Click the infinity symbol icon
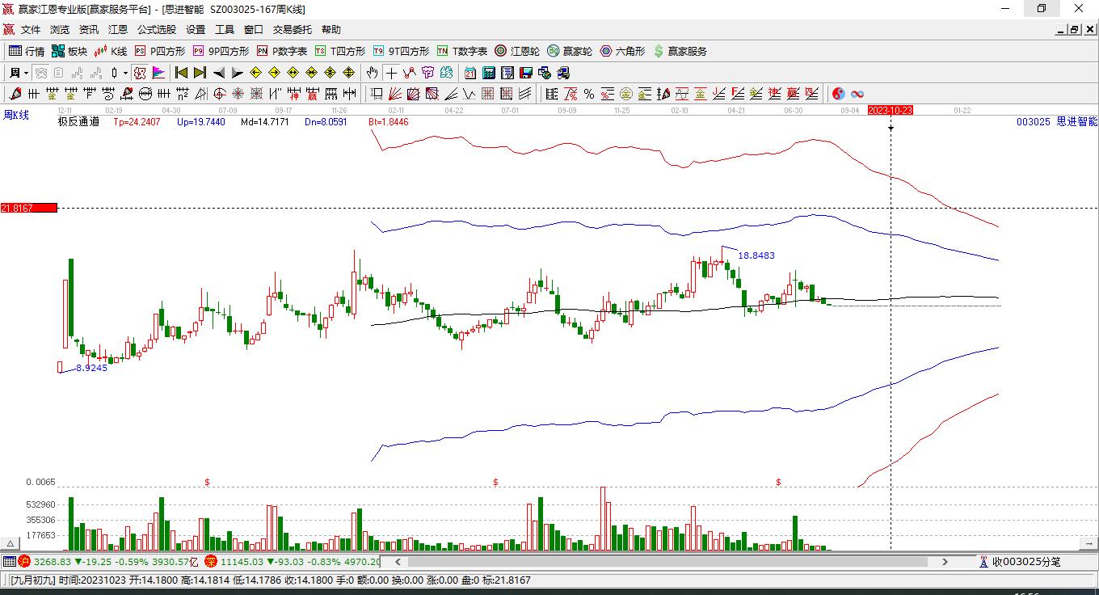The width and height of the screenshot is (1099, 595). pos(857,94)
